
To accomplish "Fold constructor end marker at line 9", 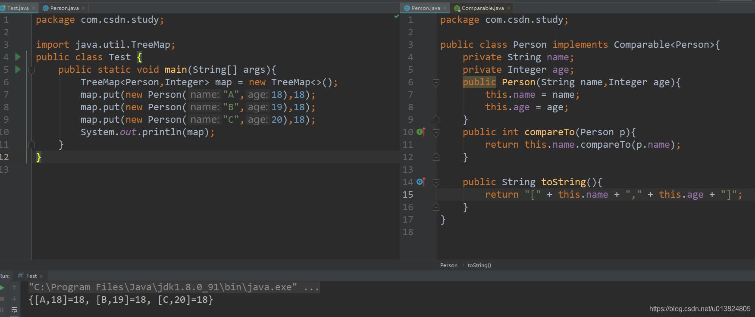I will 436,119.
